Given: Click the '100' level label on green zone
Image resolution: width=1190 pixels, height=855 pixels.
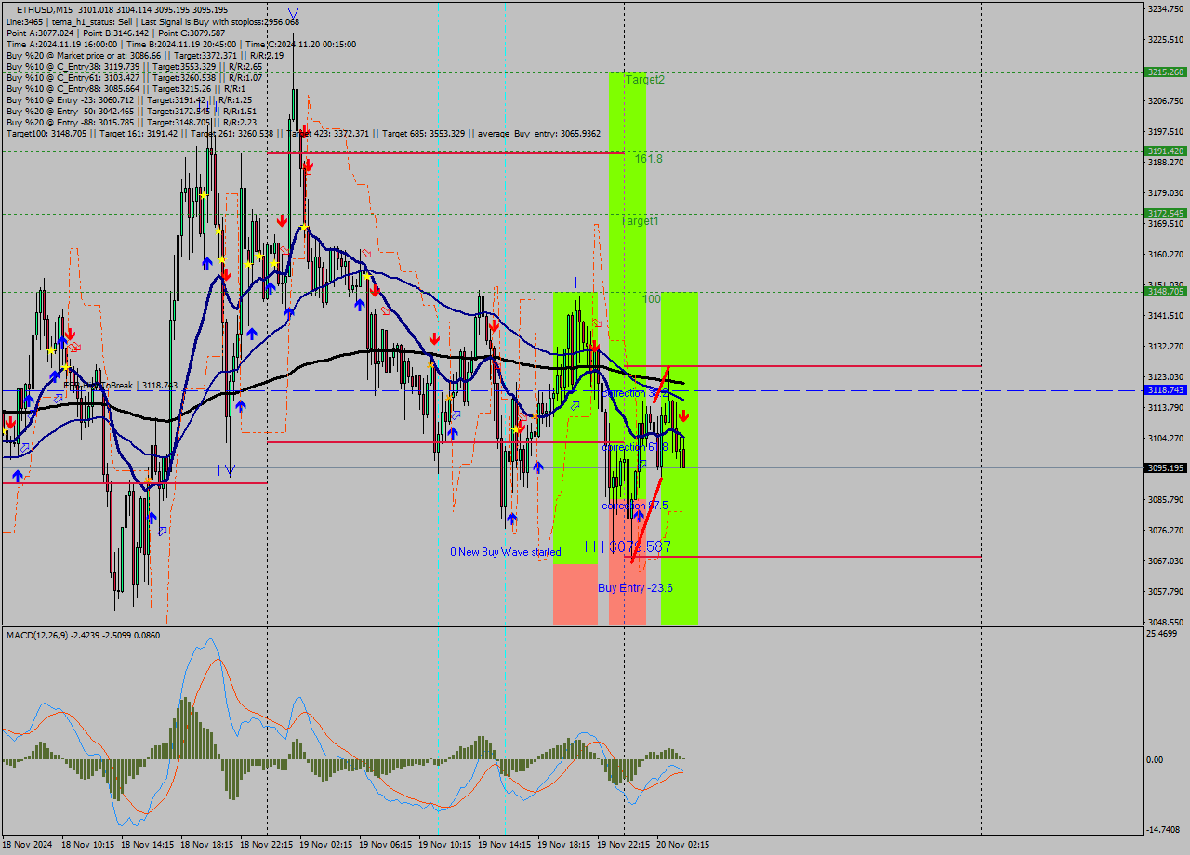Looking at the screenshot, I should (x=652, y=299).
